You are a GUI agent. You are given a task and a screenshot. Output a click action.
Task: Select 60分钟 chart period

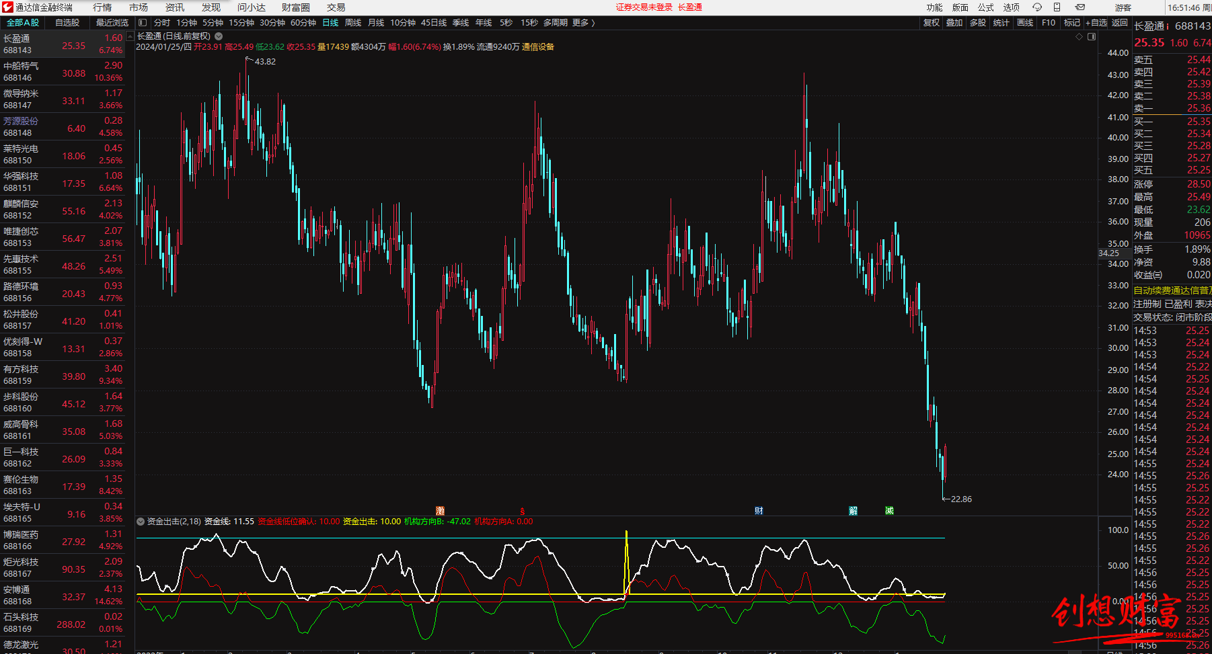tap(303, 23)
